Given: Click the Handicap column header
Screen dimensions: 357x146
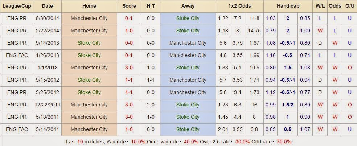Looking at the screenshot, I should tap(288, 6).
